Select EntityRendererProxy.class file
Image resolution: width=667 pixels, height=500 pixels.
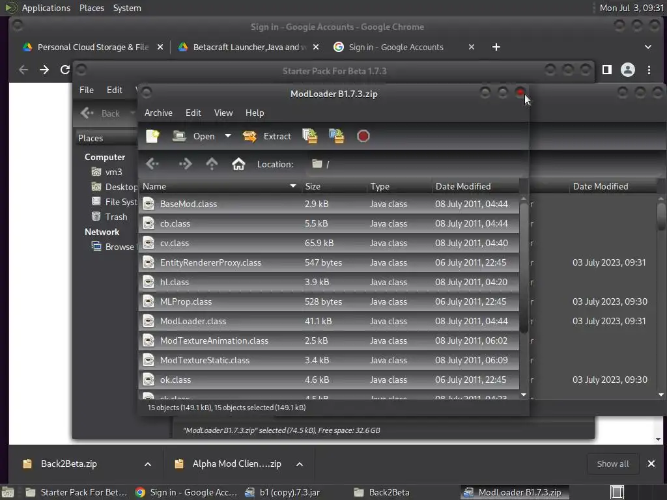(329, 263)
